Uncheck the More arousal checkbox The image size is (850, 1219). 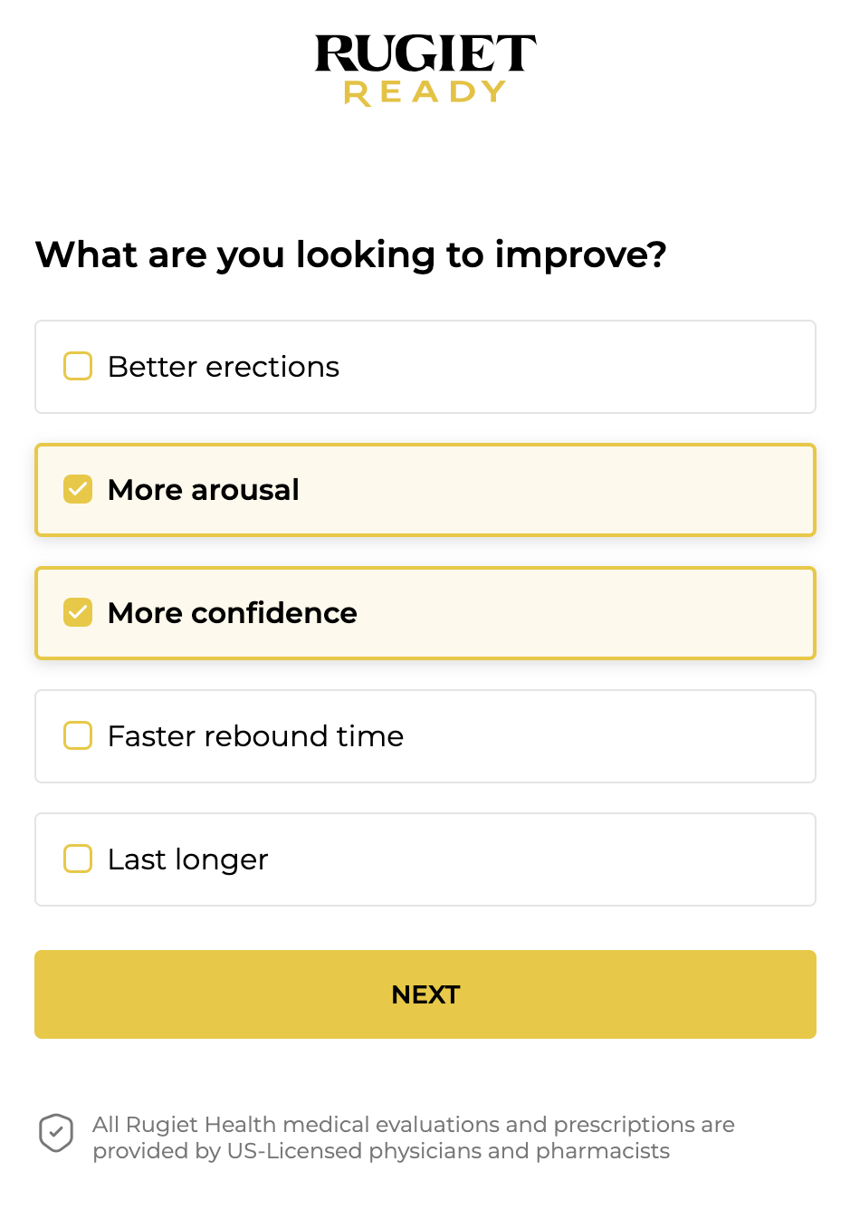[x=78, y=490]
